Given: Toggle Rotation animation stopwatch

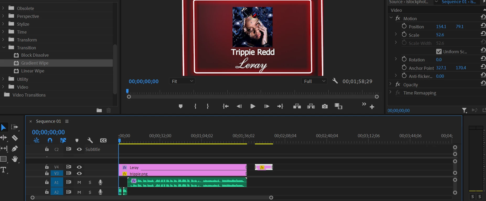Looking at the screenshot, I should pos(404,59).
